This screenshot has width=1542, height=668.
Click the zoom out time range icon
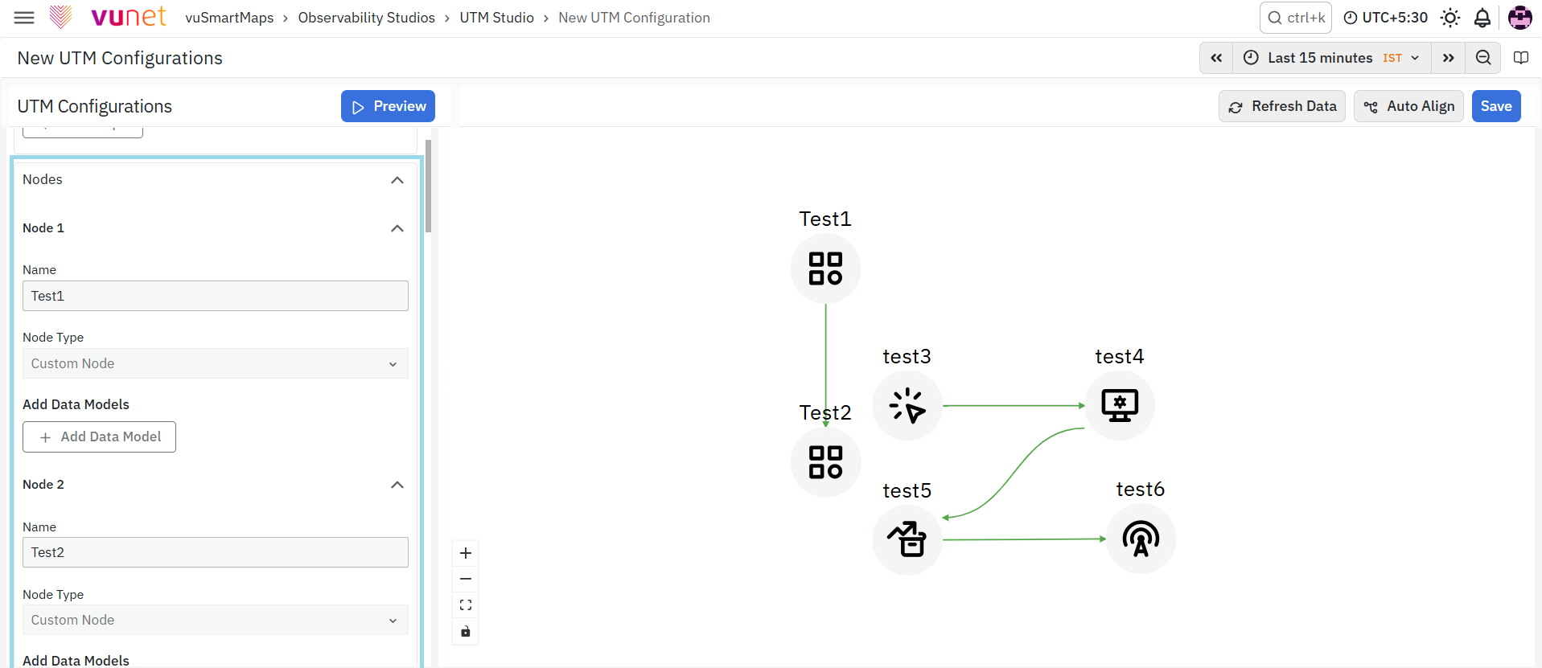(1483, 58)
